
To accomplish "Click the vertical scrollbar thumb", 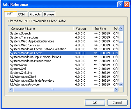I will coord(121,42).
